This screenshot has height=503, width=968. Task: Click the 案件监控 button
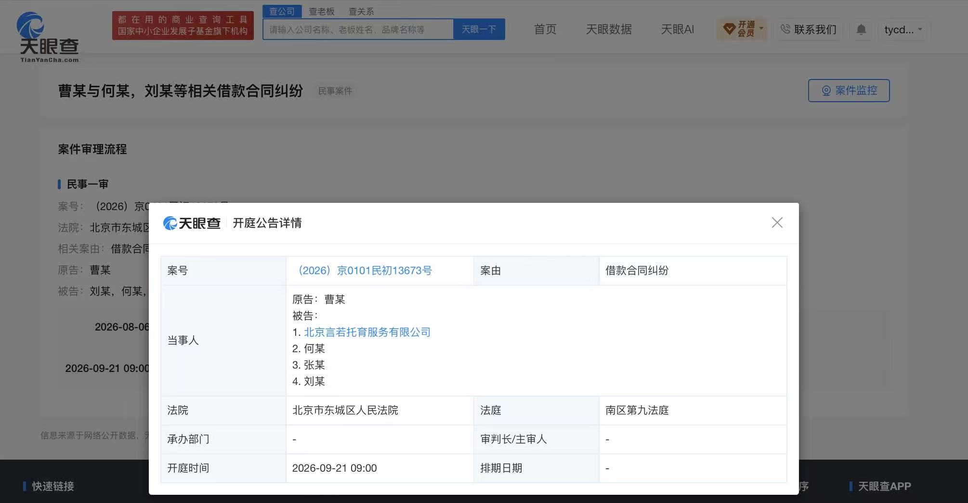pos(849,91)
